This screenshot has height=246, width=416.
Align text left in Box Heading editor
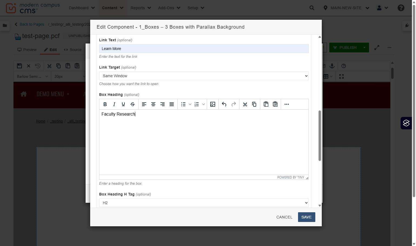(x=144, y=104)
